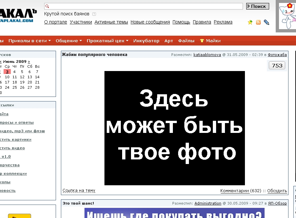Click the Июнь 2009 calendar title

pyautogui.click(x=15, y=62)
